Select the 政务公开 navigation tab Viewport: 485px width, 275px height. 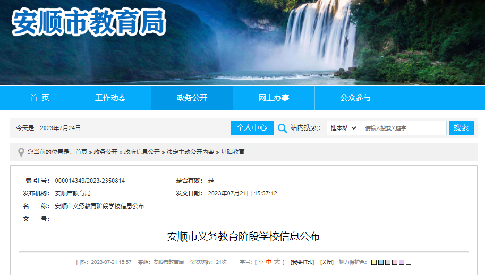[192, 98]
